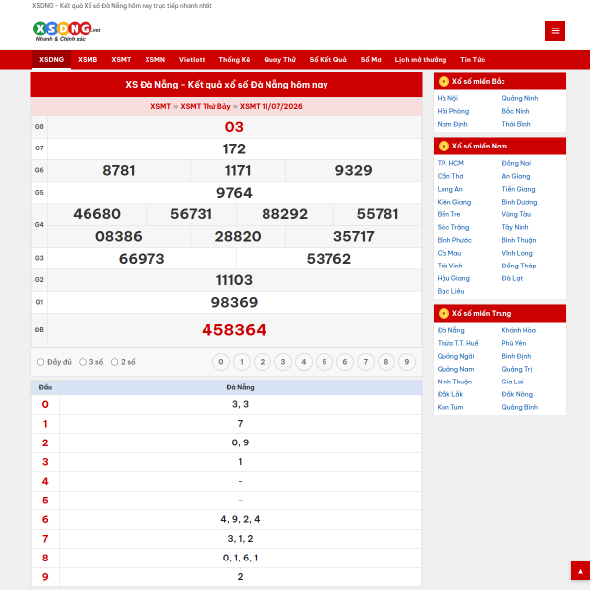Click the scroll-to-top arrow button
This screenshot has height=590, width=590.
tap(580, 570)
